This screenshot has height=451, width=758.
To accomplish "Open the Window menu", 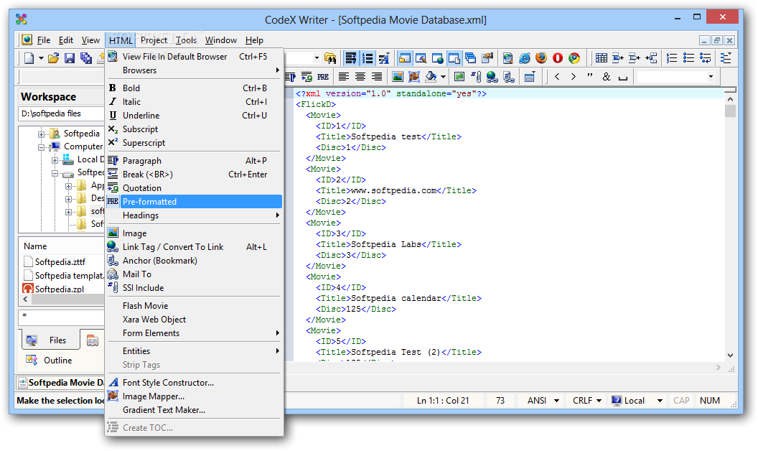I will (x=221, y=40).
